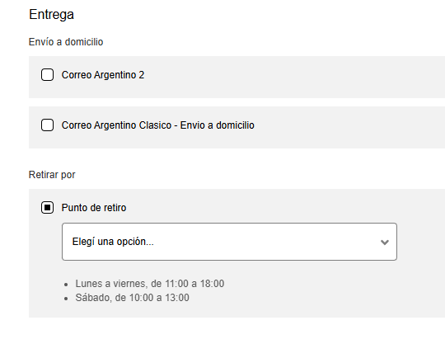Open the Elegí una opción dropdown
The width and height of the screenshot is (445, 344).
229,242
